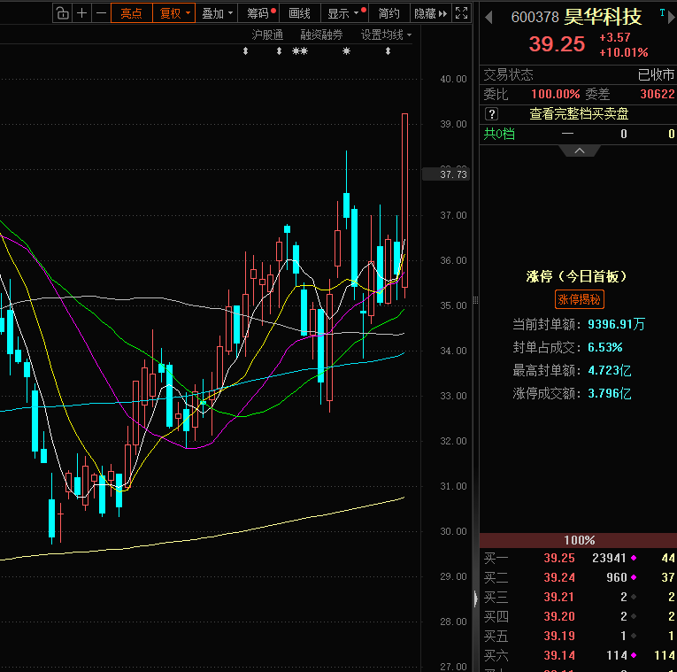Screen dimensions: 677x672
Task: Click the magenta diamond next to 买二
Action: tap(634, 577)
